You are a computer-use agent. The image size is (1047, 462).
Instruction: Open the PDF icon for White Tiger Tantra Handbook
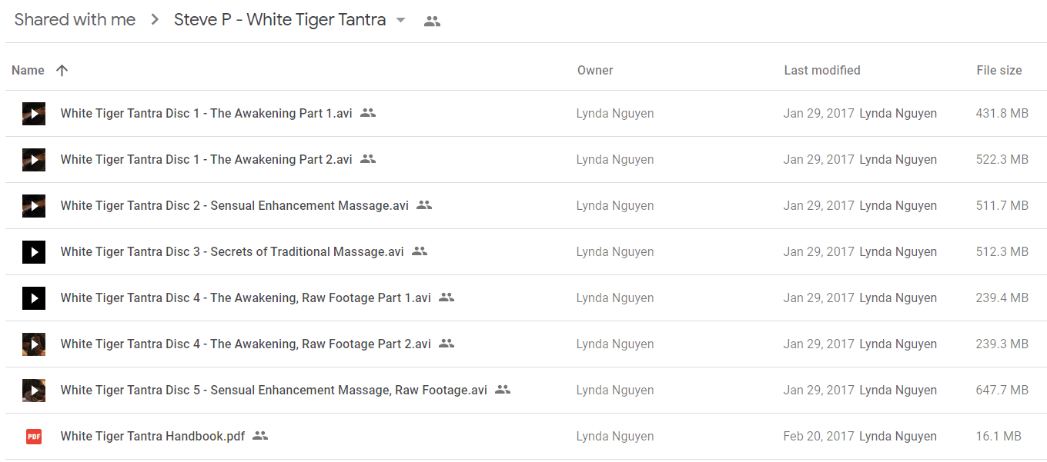34,437
